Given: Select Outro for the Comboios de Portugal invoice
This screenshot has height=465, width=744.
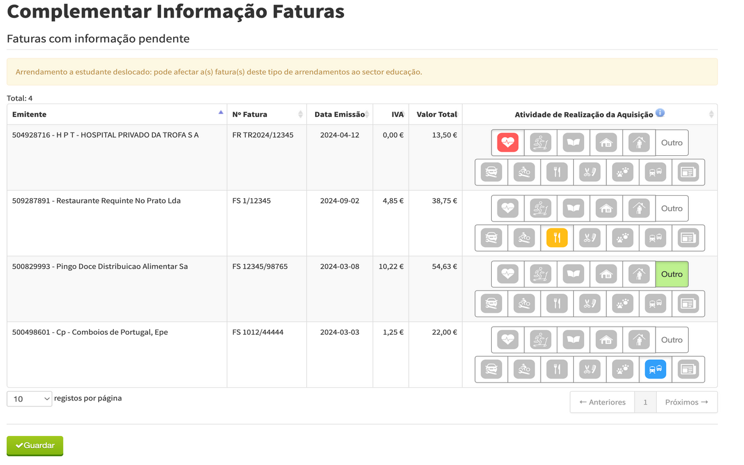Looking at the screenshot, I should point(672,339).
